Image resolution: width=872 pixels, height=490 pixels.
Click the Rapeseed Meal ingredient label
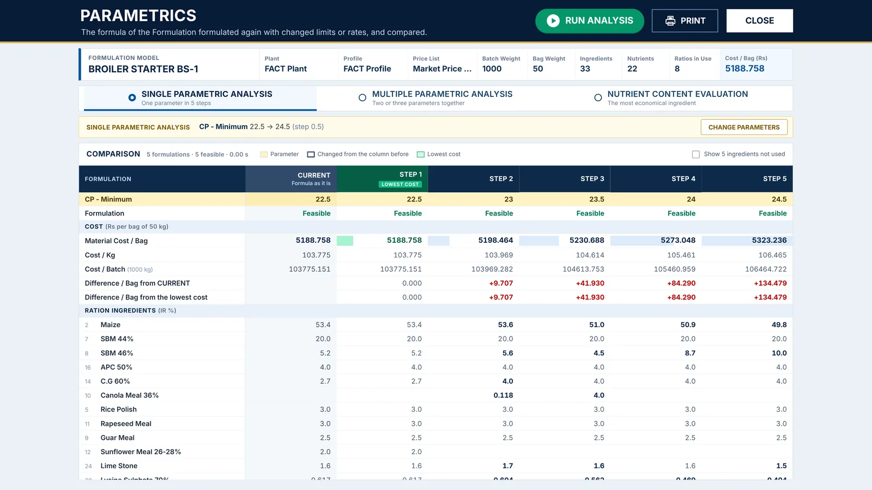[126, 424]
